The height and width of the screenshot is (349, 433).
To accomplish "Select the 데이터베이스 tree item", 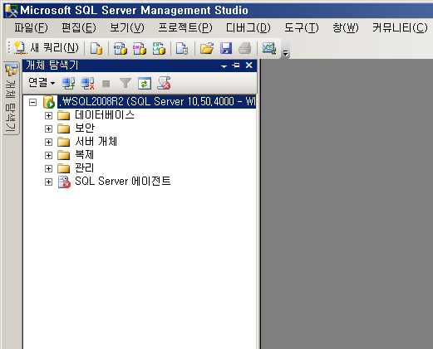I will pos(105,114).
